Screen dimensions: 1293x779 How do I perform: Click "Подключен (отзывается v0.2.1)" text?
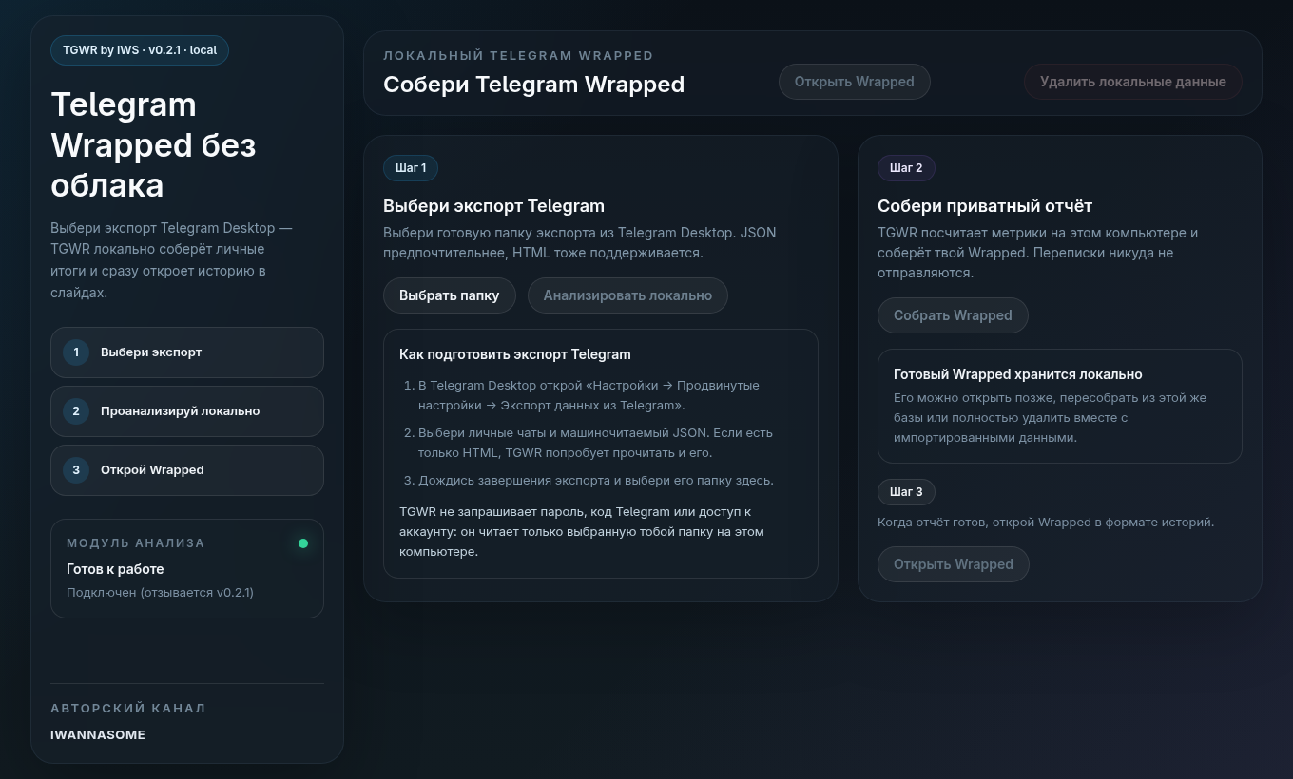[160, 593]
